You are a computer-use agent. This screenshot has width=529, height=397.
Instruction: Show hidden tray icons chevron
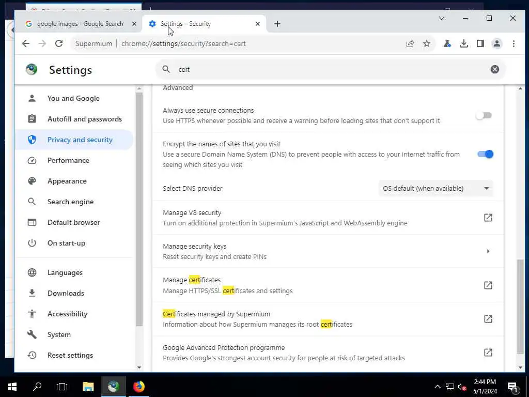[x=437, y=387]
